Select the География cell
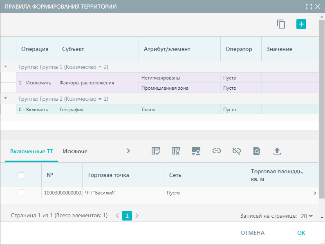325x245 pixels. [98, 109]
